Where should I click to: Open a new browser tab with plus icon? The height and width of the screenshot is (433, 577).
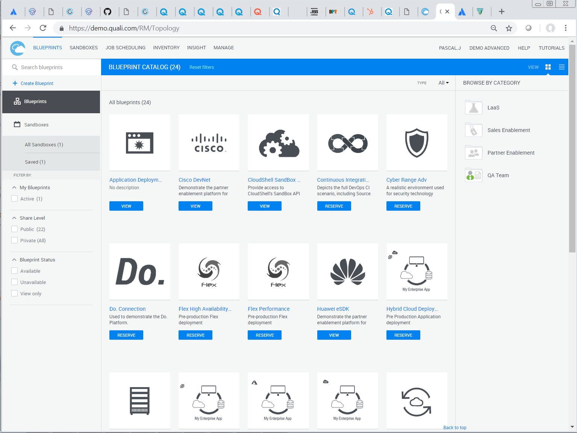point(501,12)
